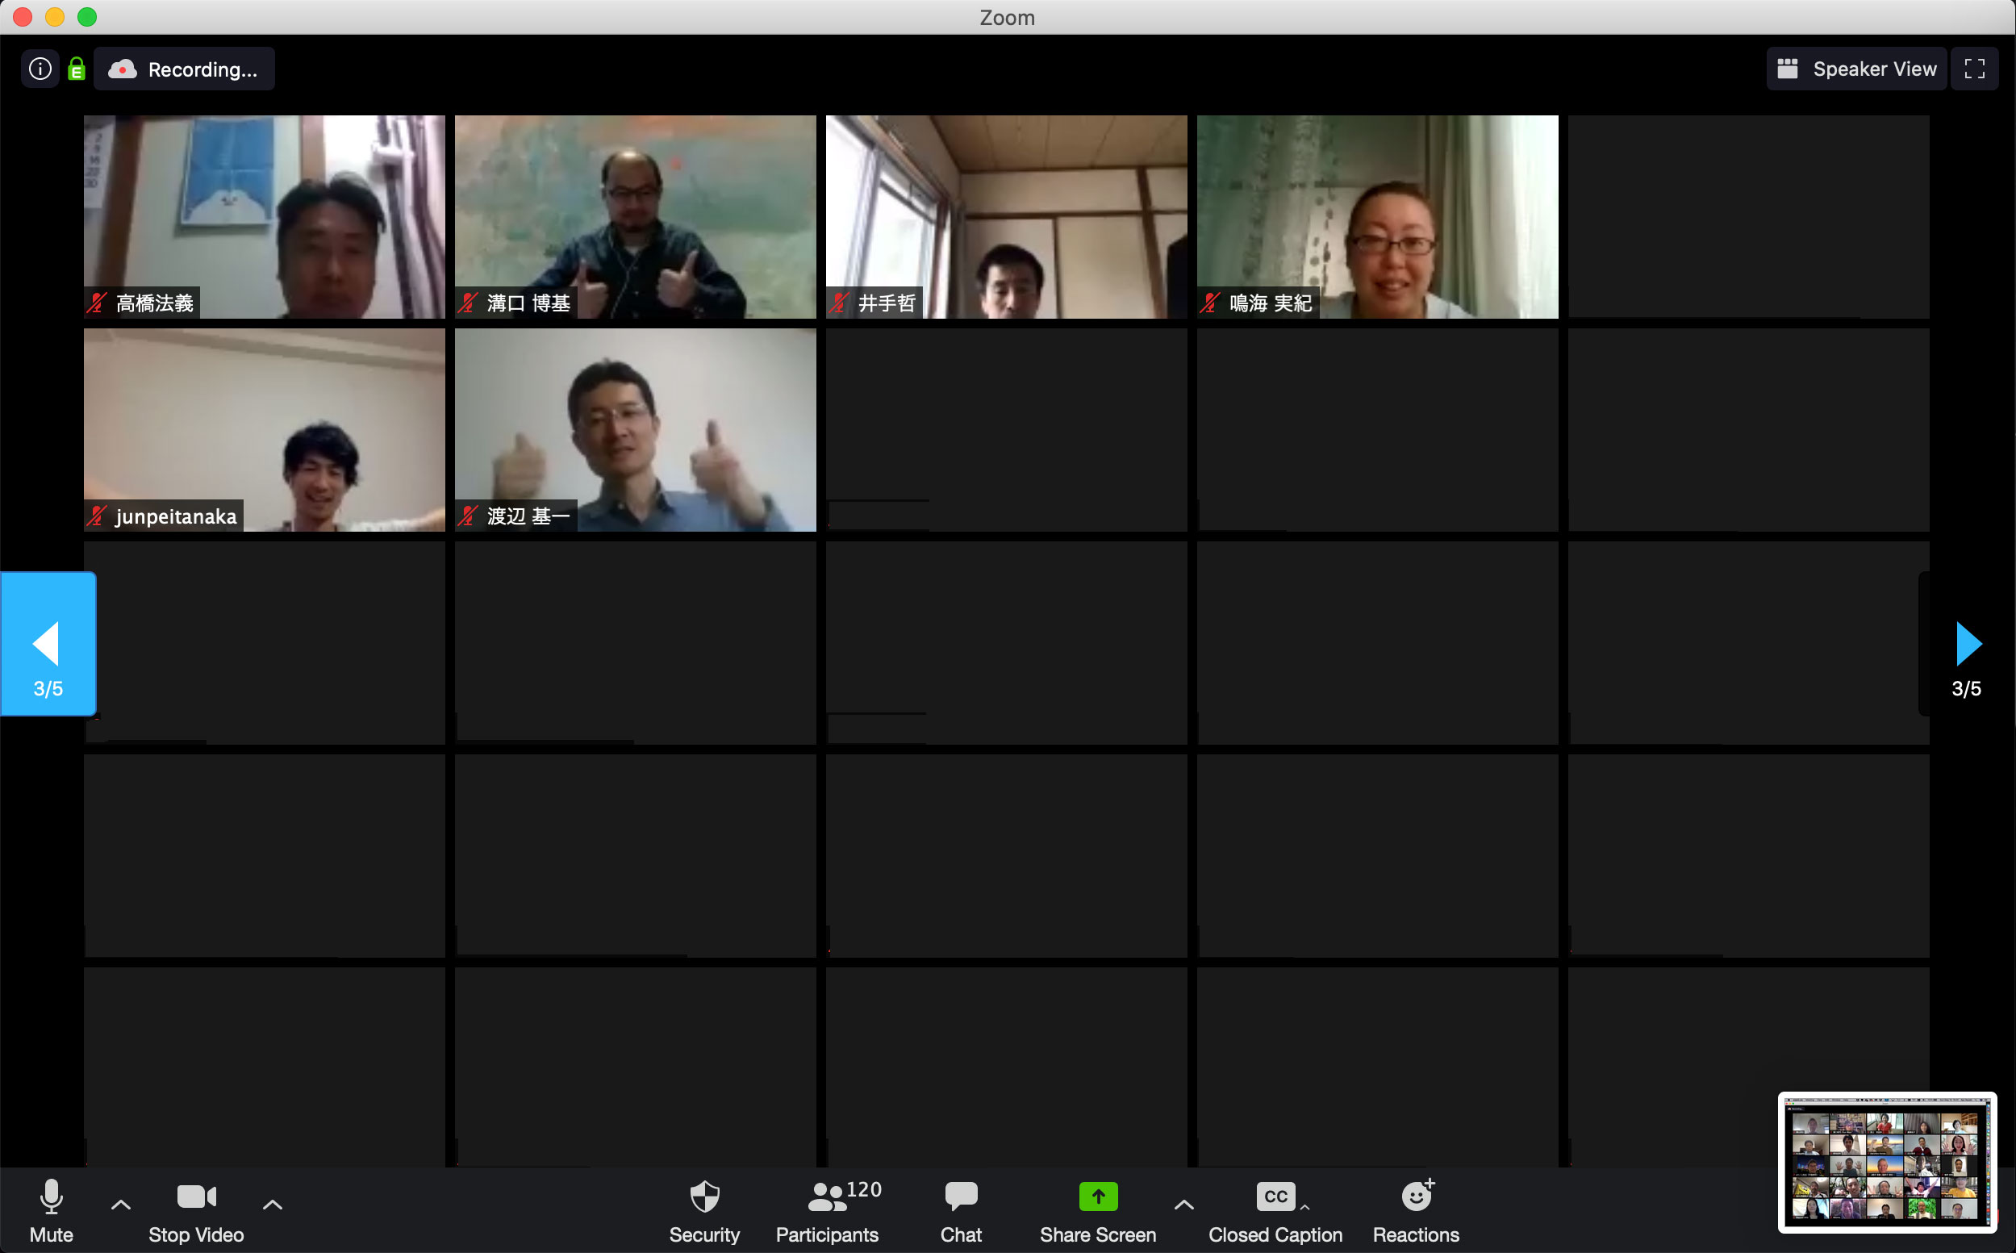Image resolution: width=2016 pixels, height=1253 pixels.
Task: Select the 高橋法義 video tile
Action: point(265,216)
